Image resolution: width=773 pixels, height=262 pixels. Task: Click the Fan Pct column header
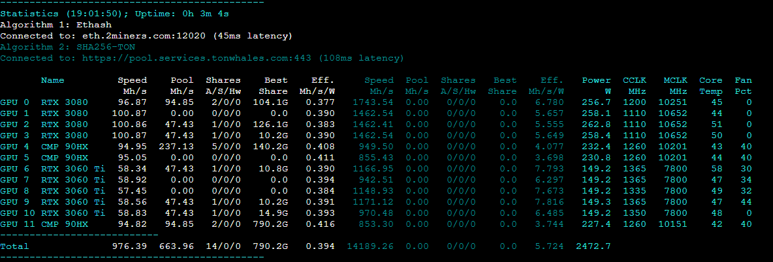coord(743,86)
